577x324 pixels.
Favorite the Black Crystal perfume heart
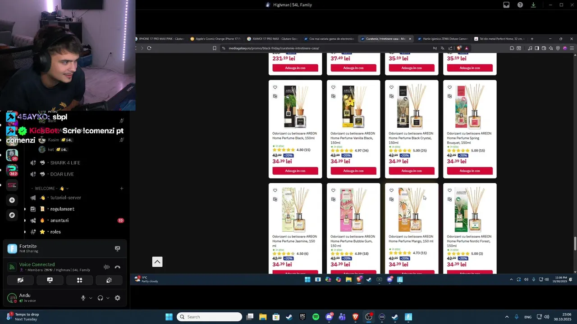391,87
